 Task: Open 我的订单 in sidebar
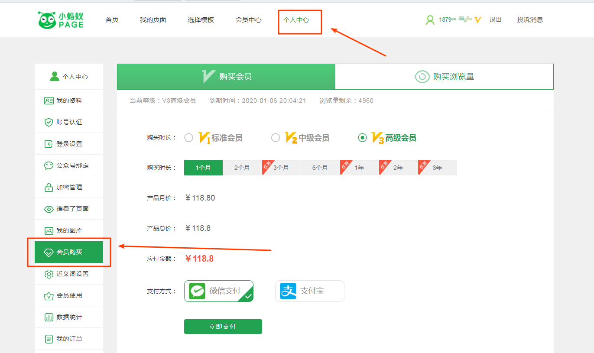click(x=69, y=339)
